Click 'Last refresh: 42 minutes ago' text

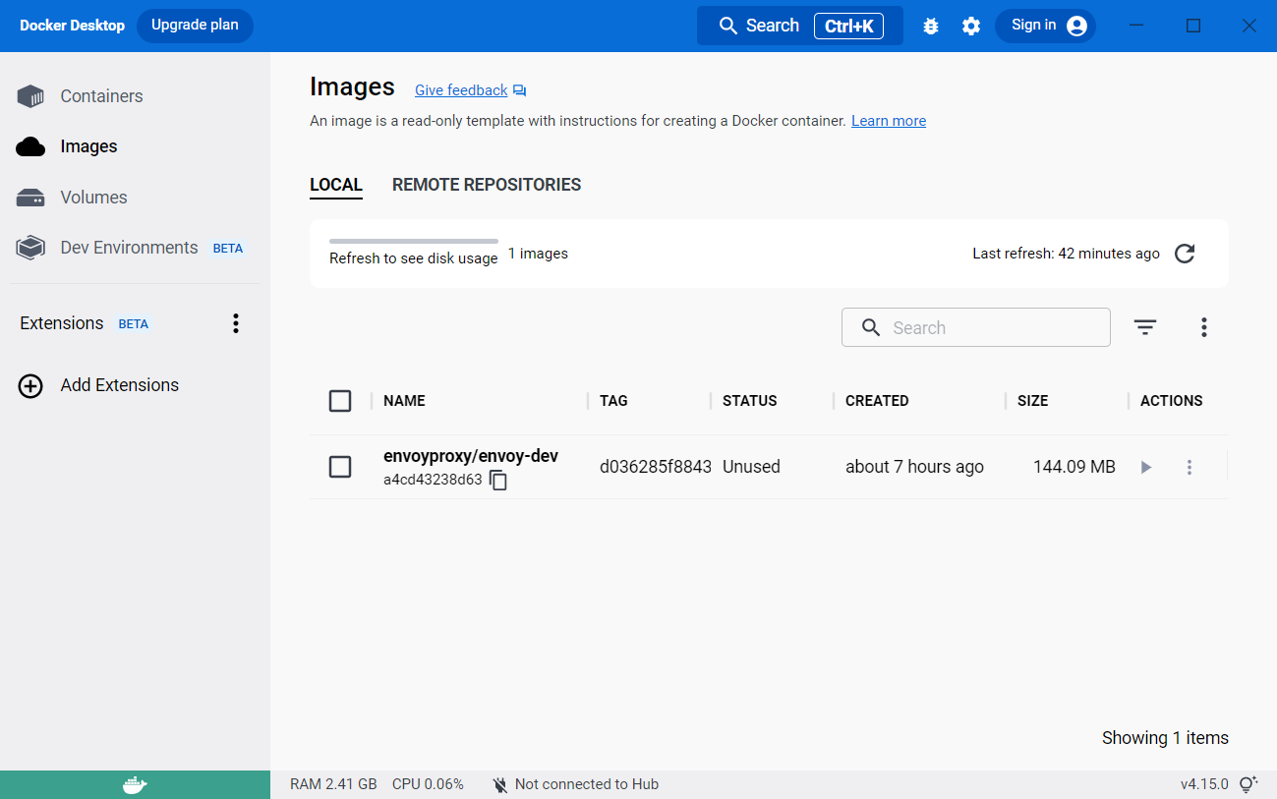click(1066, 254)
